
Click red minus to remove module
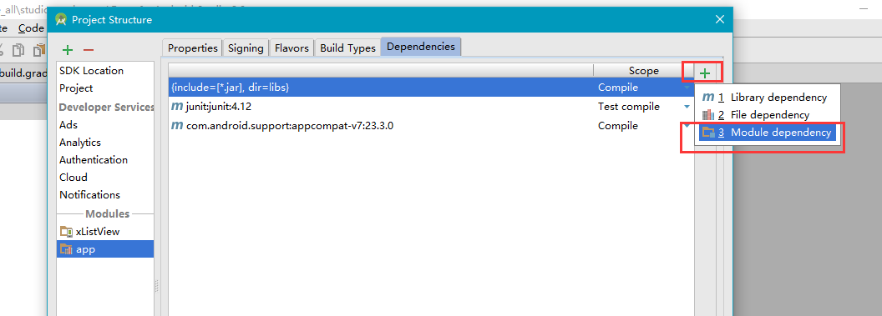pos(88,50)
